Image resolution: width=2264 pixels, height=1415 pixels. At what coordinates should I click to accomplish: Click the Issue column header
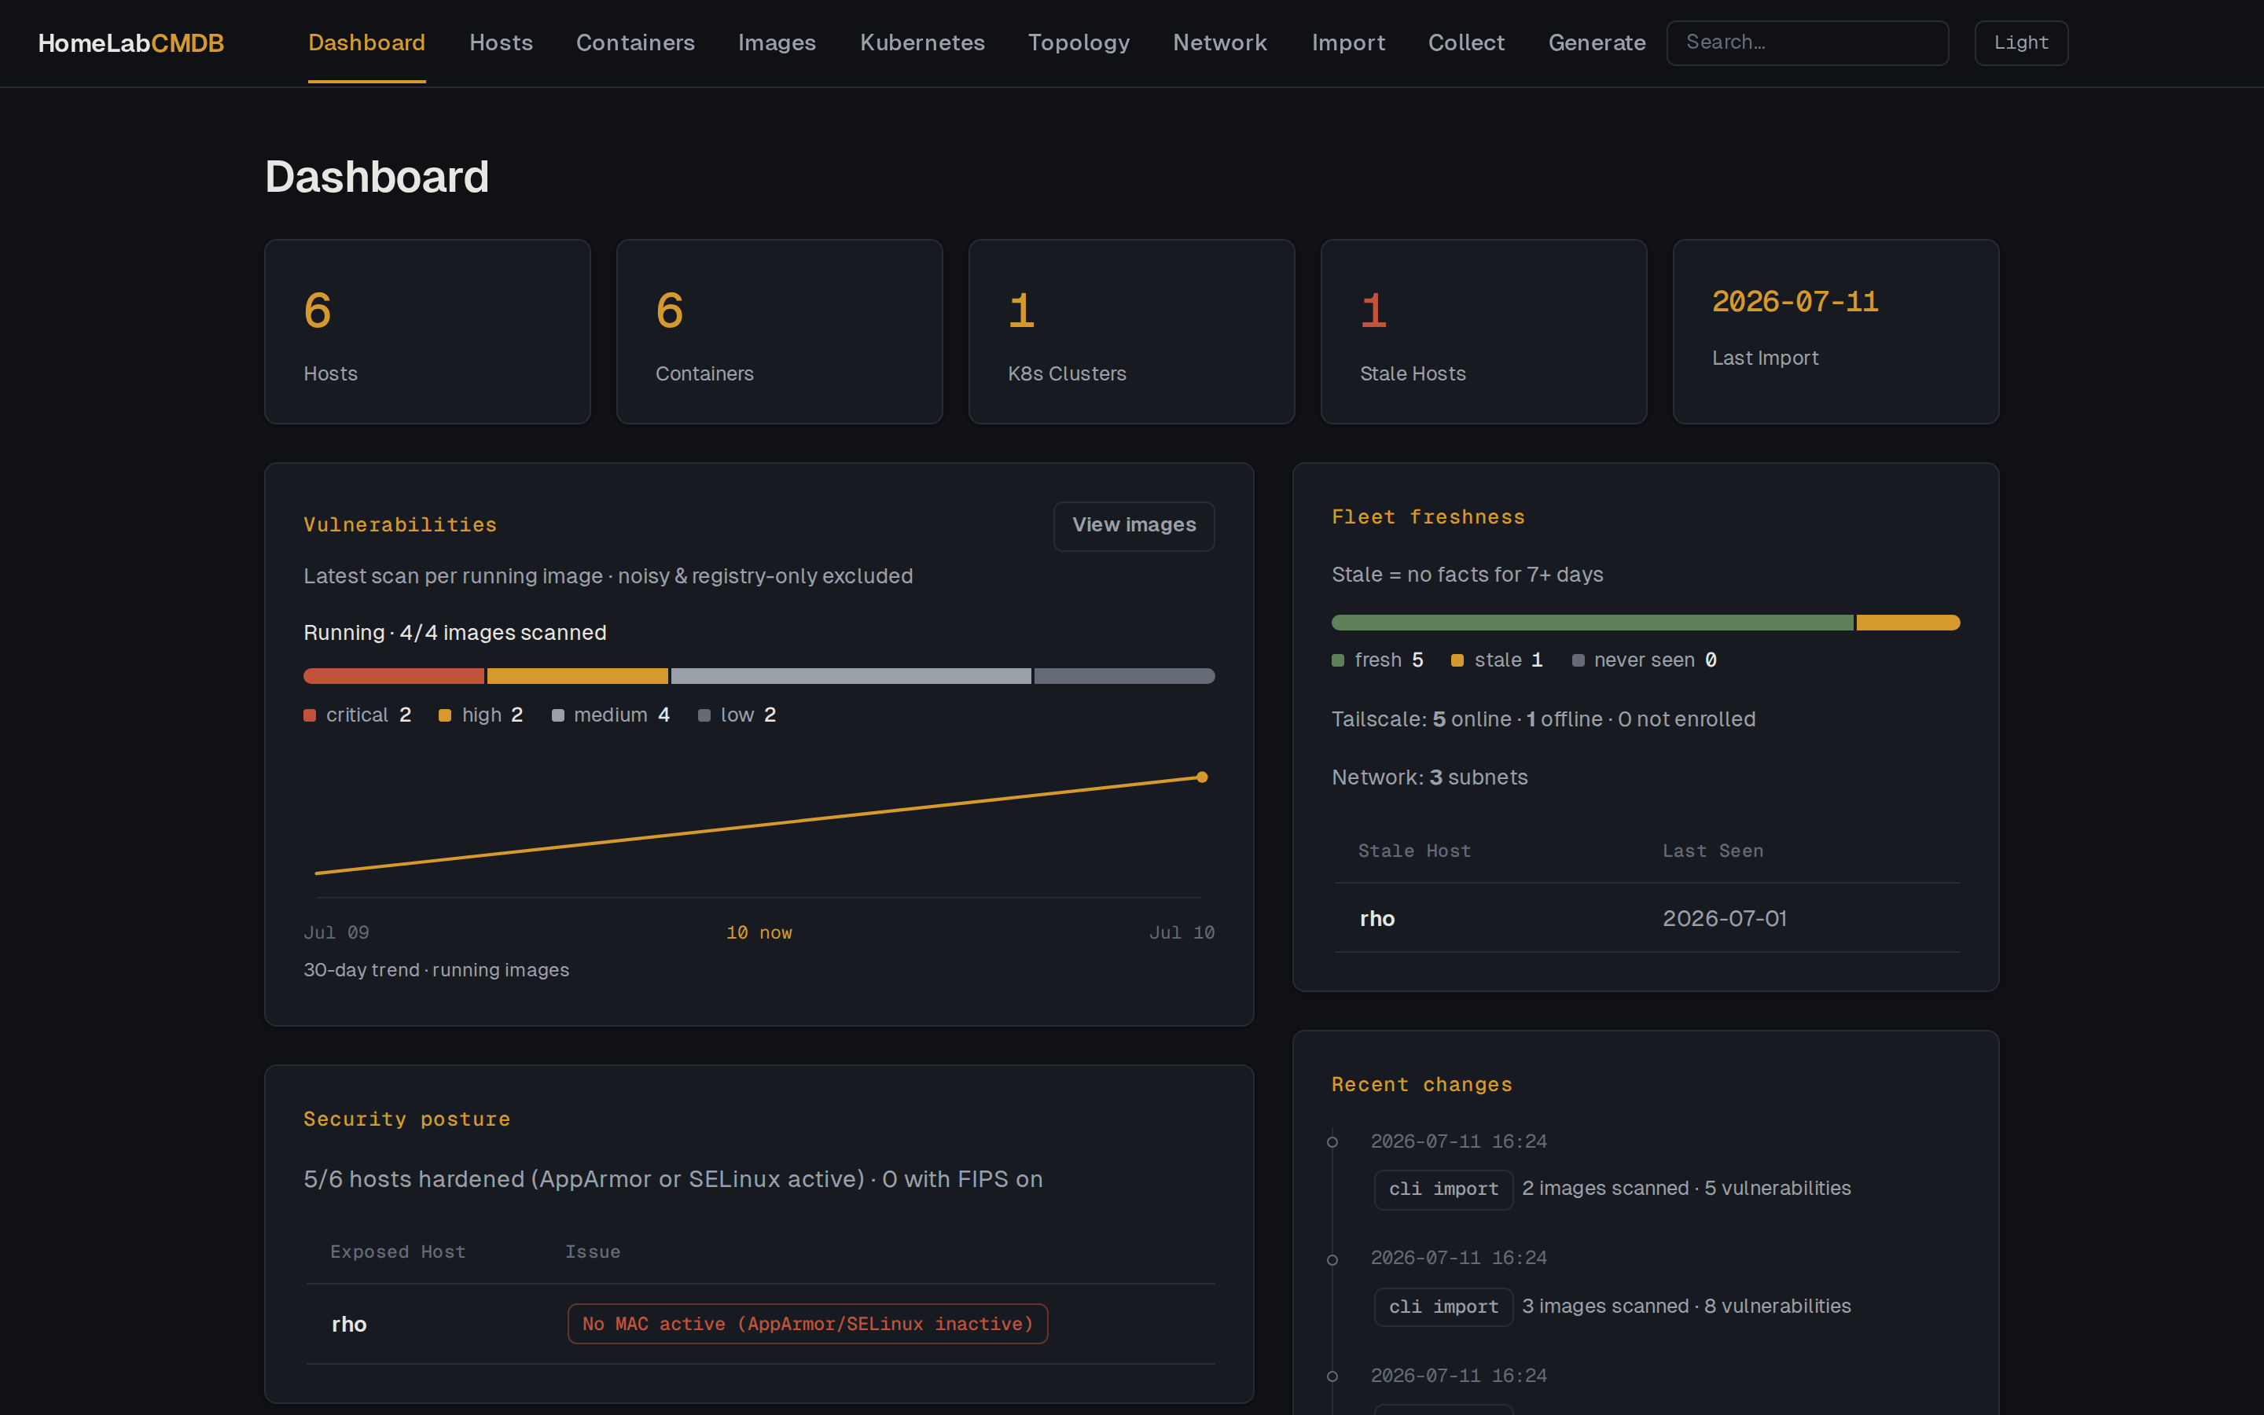click(594, 1252)
